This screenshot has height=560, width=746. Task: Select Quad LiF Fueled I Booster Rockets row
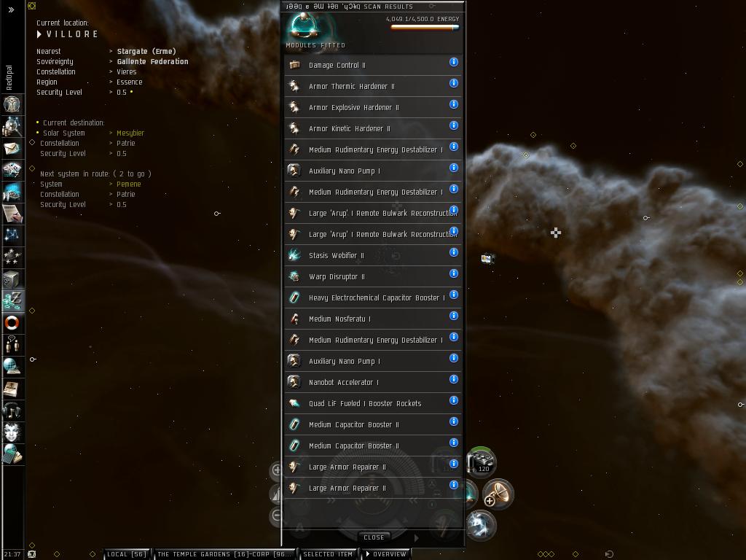pos(372,404)
